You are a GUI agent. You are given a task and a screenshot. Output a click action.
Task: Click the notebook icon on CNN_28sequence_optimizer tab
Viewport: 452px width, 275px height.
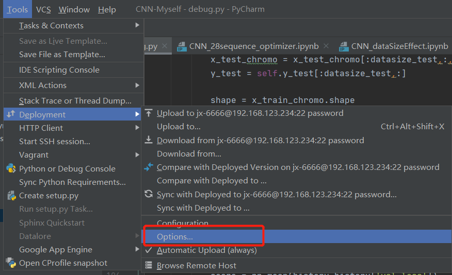(182, 46)
